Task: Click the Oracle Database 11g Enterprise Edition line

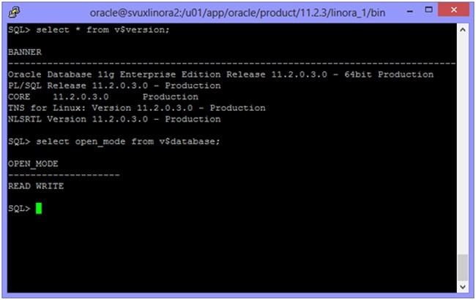Action: coord(220,74)
